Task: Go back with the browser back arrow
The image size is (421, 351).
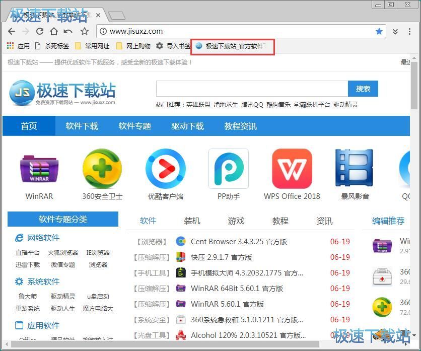Action: (12, 31)
